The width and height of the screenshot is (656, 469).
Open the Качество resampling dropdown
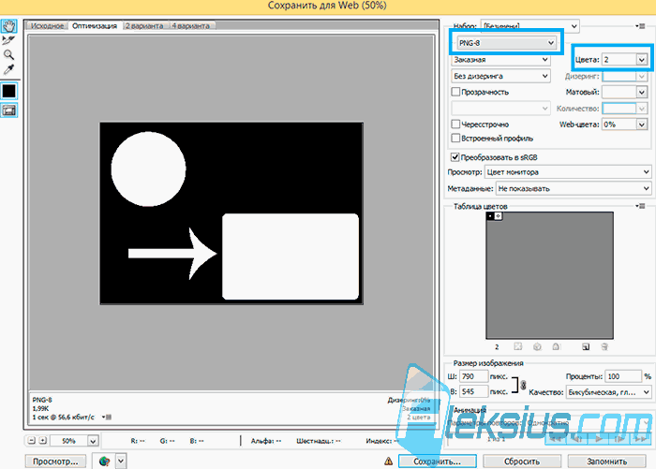[x=609, y=392]
